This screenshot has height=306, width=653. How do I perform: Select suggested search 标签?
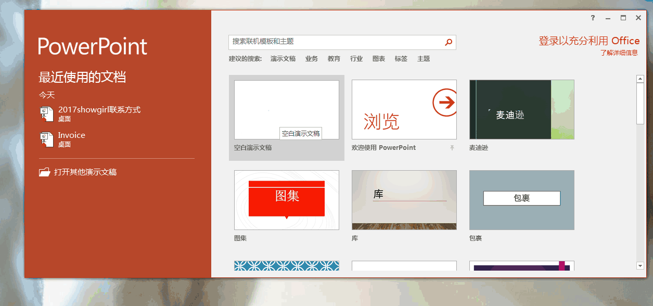pyautogui.click(x=401, y=59)
